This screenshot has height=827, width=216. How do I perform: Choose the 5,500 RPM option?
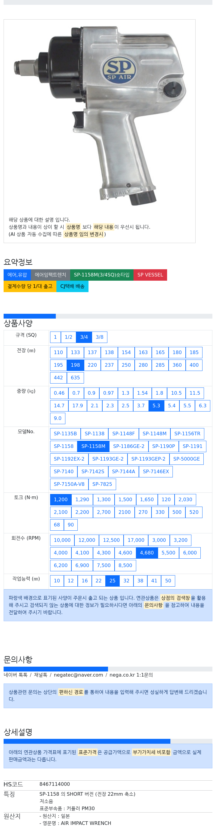coord(168,553)
